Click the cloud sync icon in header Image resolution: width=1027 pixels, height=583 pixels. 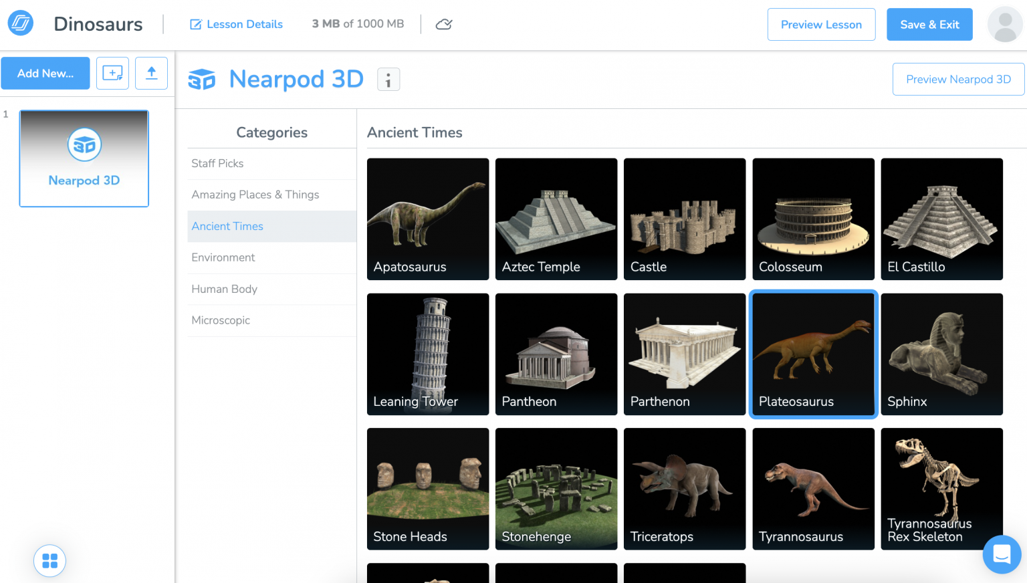[443, 23]
